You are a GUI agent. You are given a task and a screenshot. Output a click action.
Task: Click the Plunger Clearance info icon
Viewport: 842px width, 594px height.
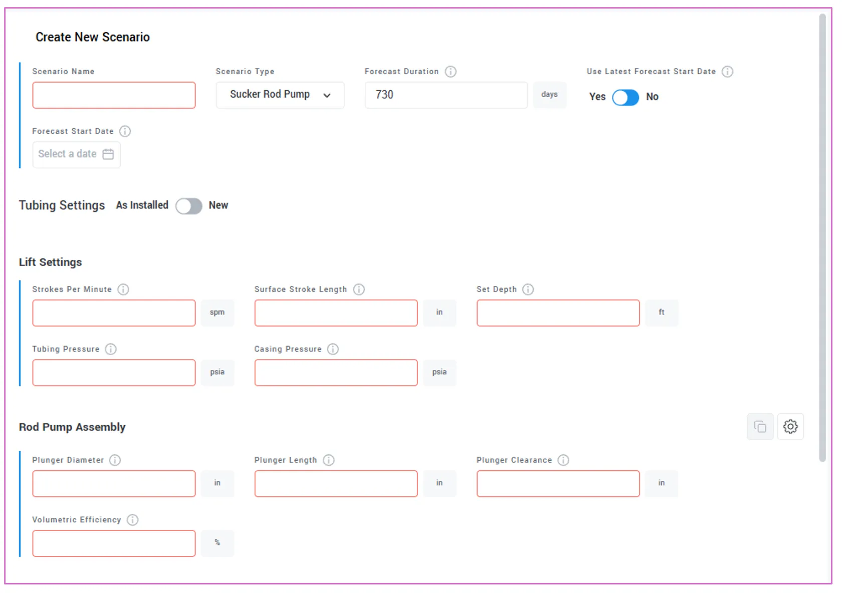(563, 460)
